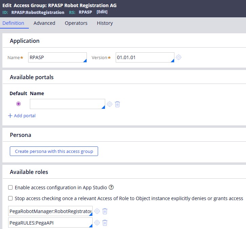This screenshot has height=229, width=246.
Task: Select the default portal radio button
Action: point(18,104)
